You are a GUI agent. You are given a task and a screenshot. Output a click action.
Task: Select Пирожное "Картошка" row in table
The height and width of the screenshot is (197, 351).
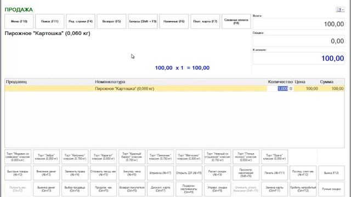[x=174, y=89]
